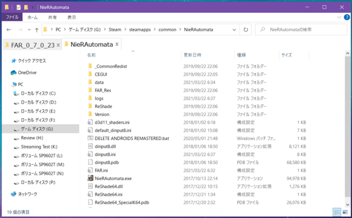Switch to the FAR_0_7_0_23 tab
The width and height of the screenshot is (352, 218).
(33, 45)
